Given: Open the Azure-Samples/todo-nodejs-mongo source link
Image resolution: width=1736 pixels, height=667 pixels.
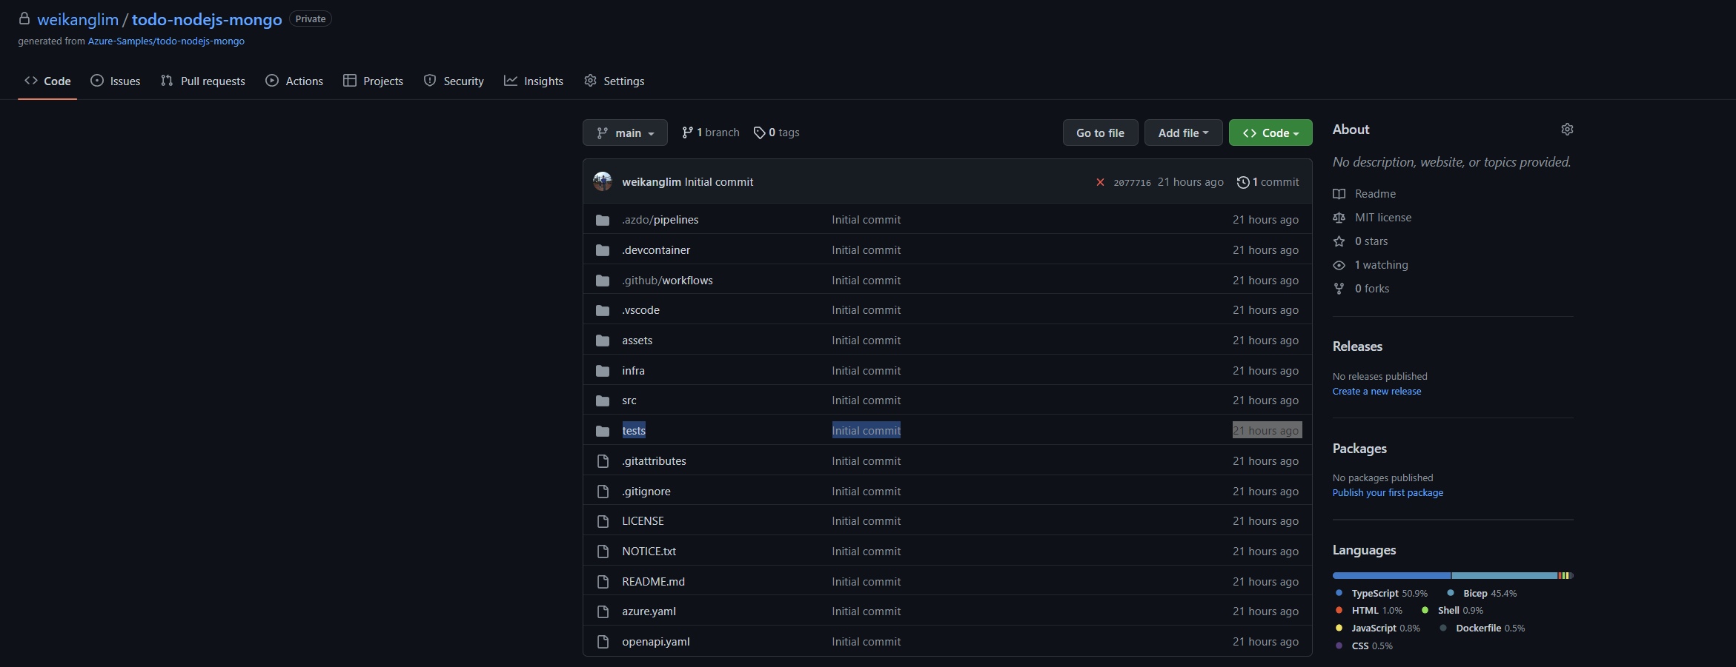Looking at the screenshot, I should click(x=166, y=41).
